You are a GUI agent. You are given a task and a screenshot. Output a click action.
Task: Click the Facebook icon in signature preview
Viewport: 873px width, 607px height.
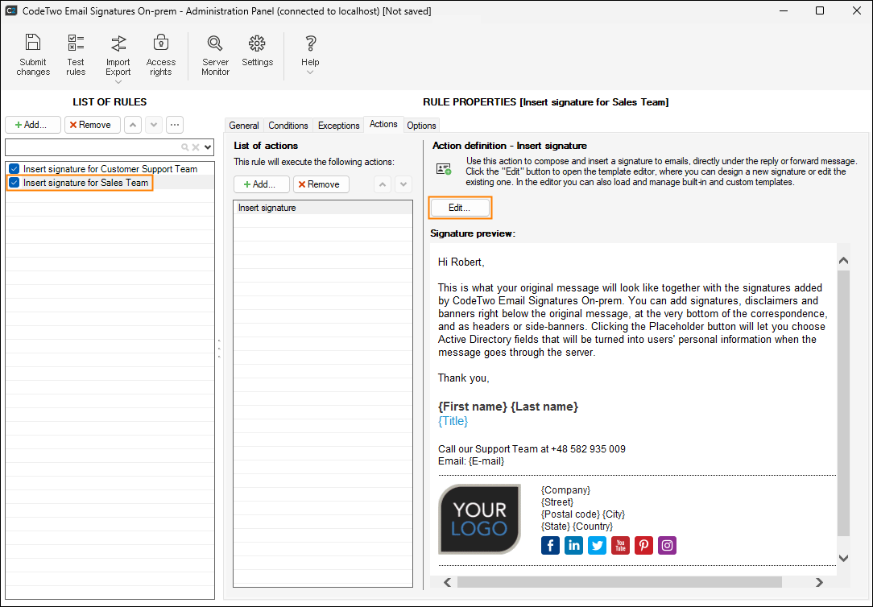coord(551,546)
